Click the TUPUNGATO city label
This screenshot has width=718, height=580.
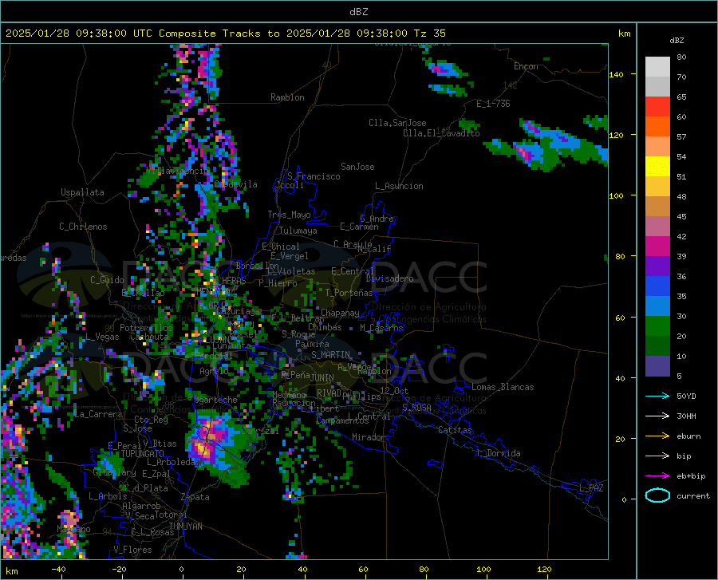(x=143, y=454)
